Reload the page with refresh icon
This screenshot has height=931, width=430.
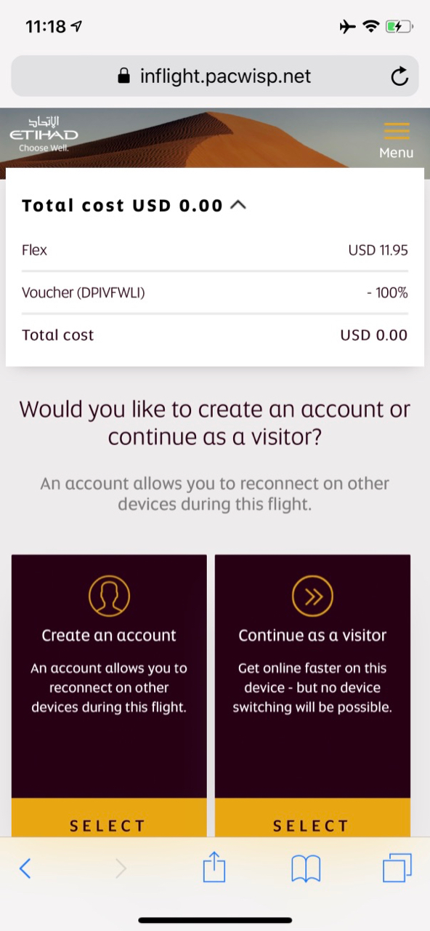[399, 76]
